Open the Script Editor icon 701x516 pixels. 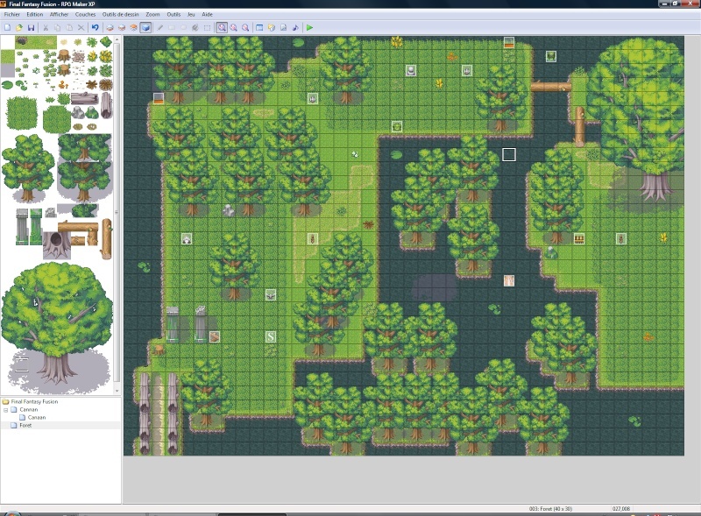(x=283, y=28)
